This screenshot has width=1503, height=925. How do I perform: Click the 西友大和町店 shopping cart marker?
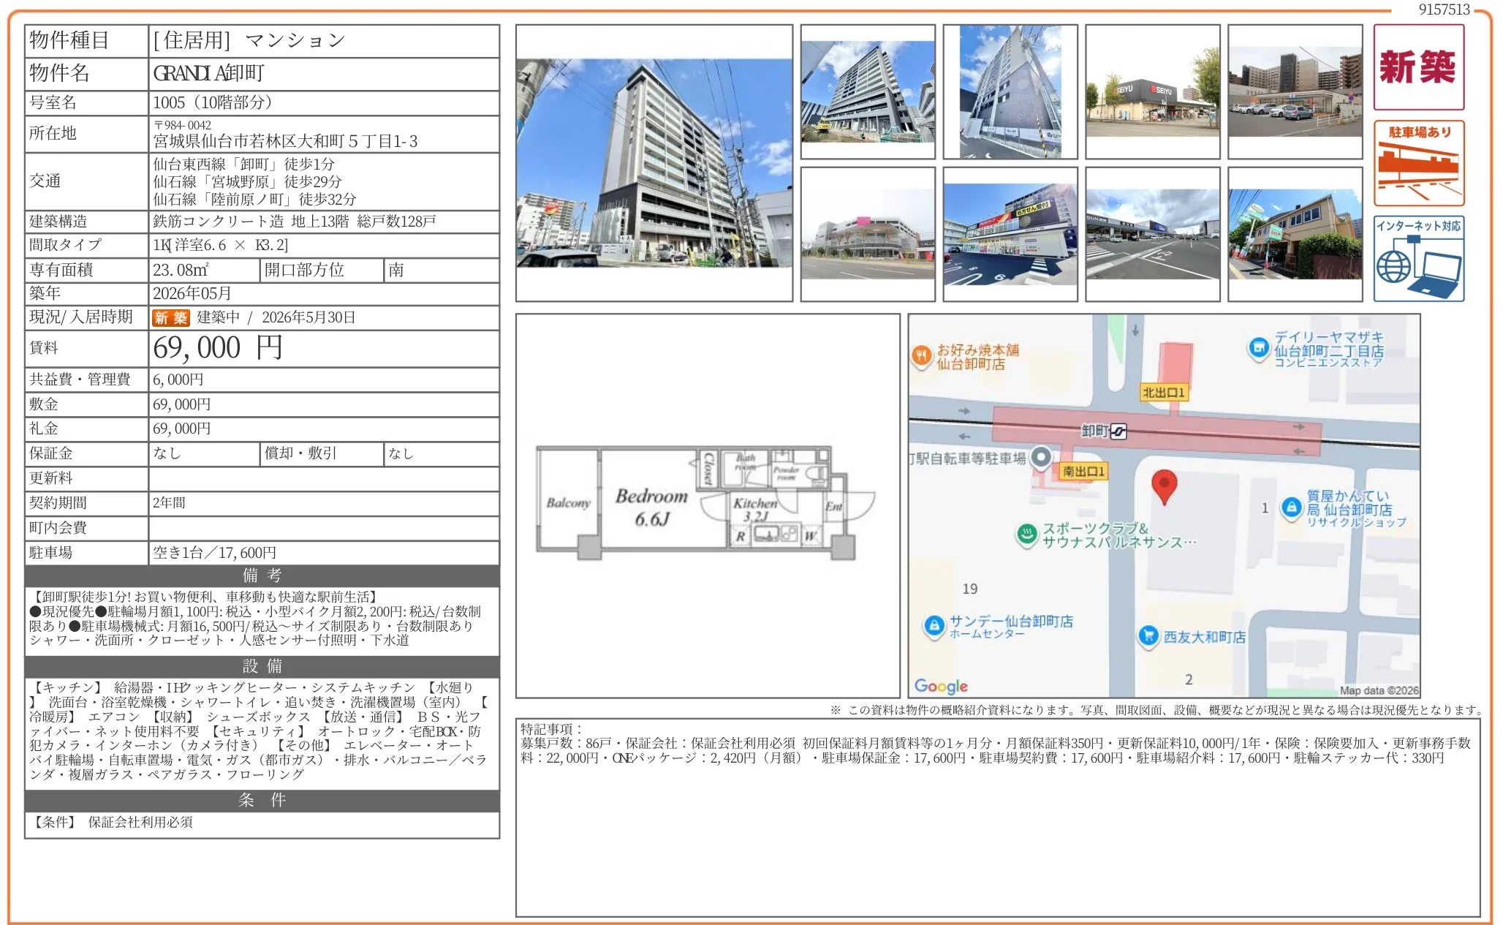[x=1148, y=636]
